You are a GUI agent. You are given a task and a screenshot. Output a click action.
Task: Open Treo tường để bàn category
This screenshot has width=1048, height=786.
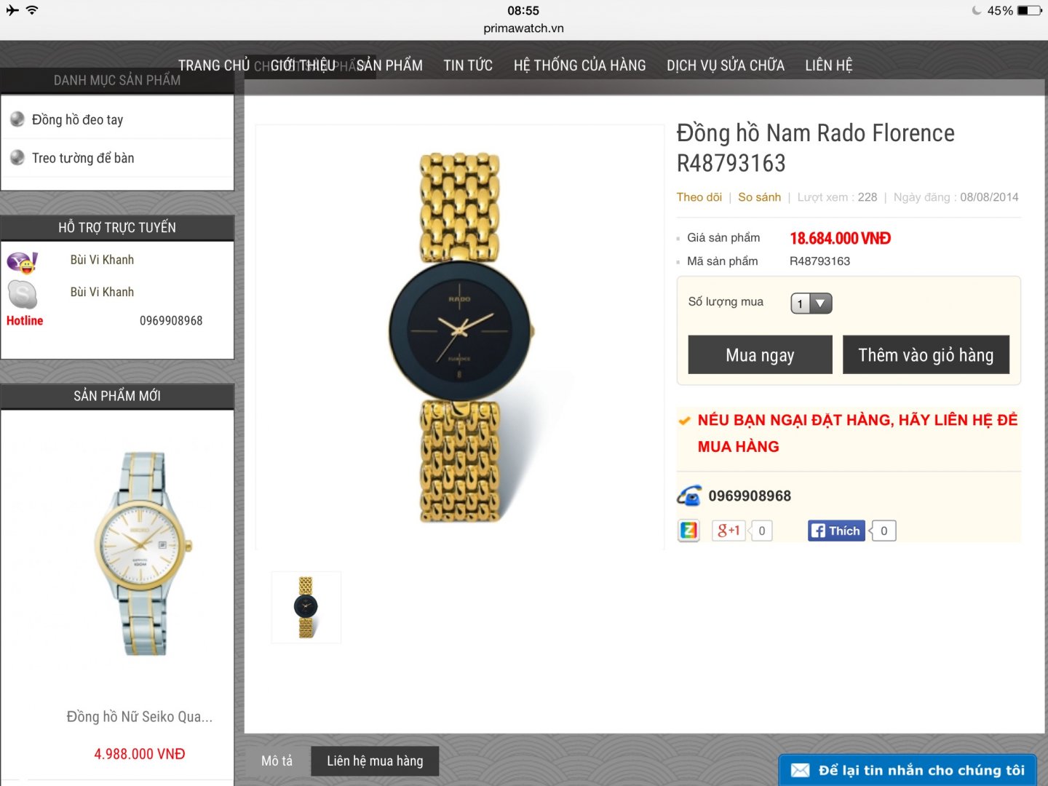click(83, 158)
